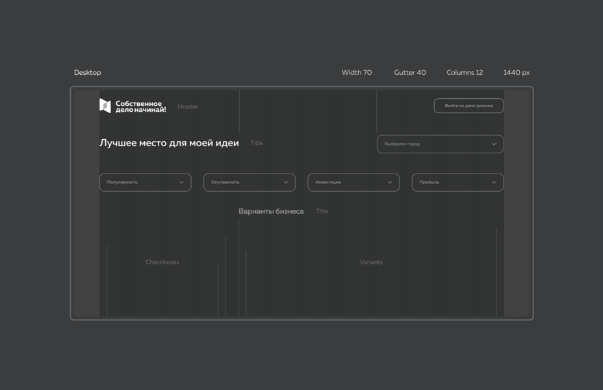Select the "Variants" placeholder area label
This screenshot has height=390, width=603.
(371, 263)
